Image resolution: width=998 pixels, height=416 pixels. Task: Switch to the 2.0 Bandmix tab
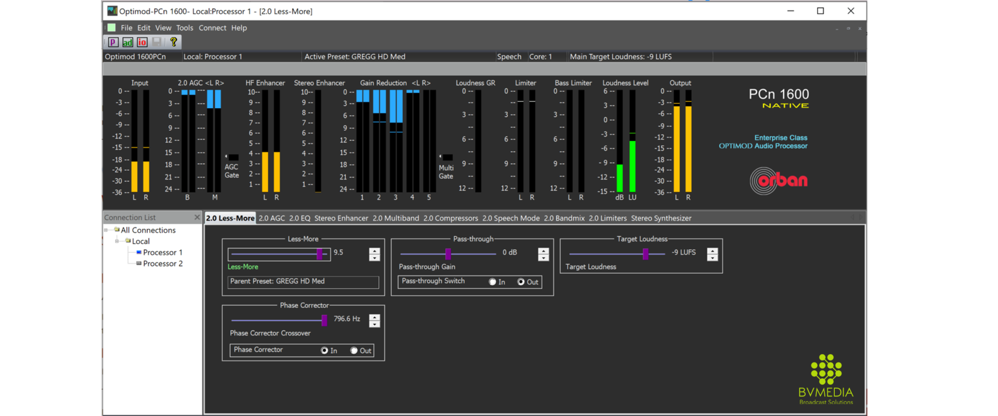(564, 218)
